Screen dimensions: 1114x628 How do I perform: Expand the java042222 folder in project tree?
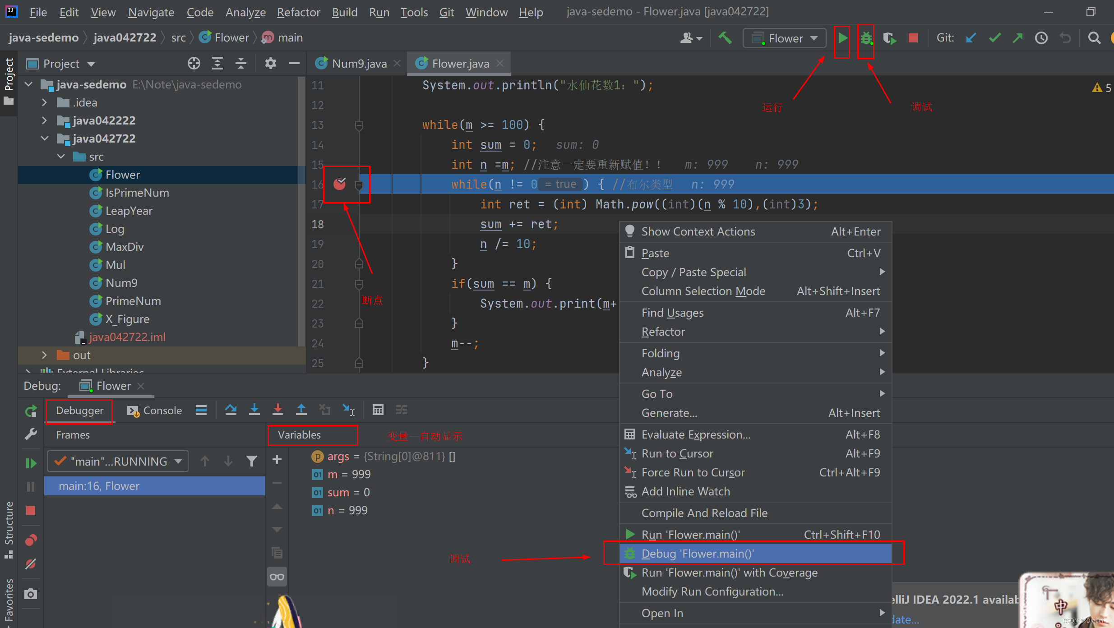coord(44,121)
